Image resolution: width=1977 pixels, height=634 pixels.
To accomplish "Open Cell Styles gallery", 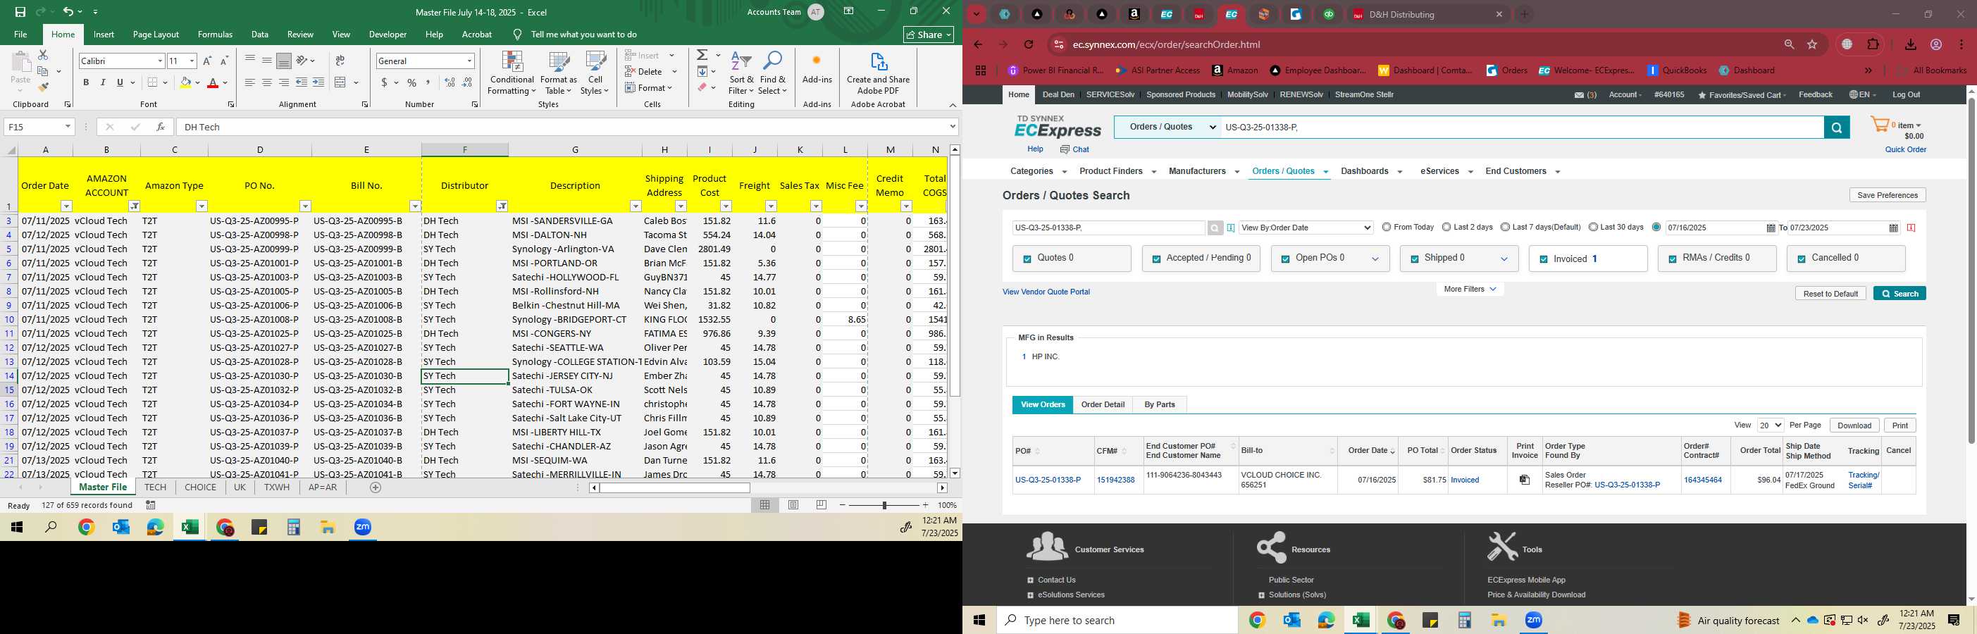I will pyautogui.click(x=595, y=73).
